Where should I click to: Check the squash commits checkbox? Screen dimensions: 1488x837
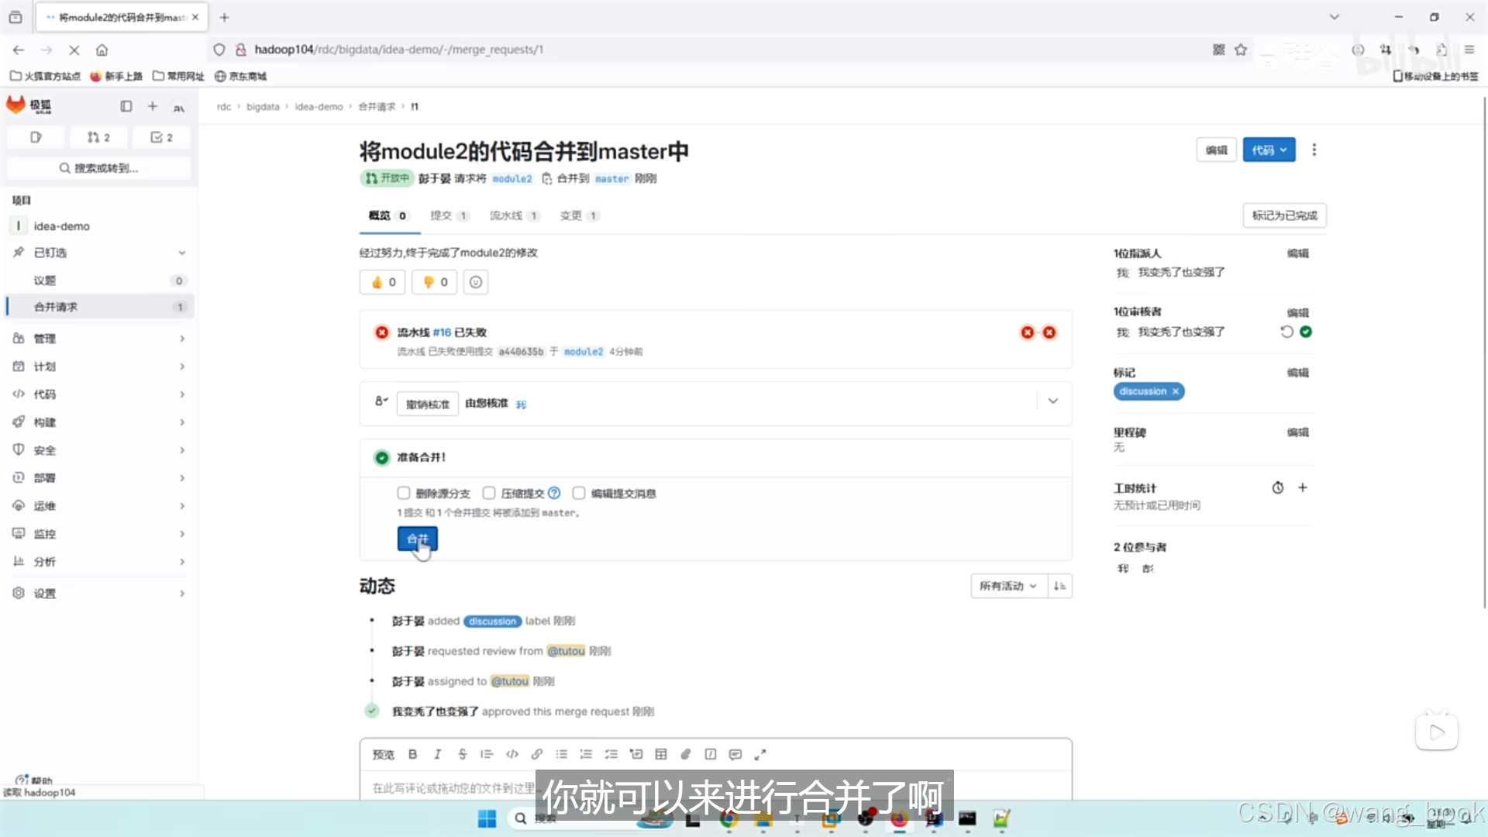click(x=489, y=493)
